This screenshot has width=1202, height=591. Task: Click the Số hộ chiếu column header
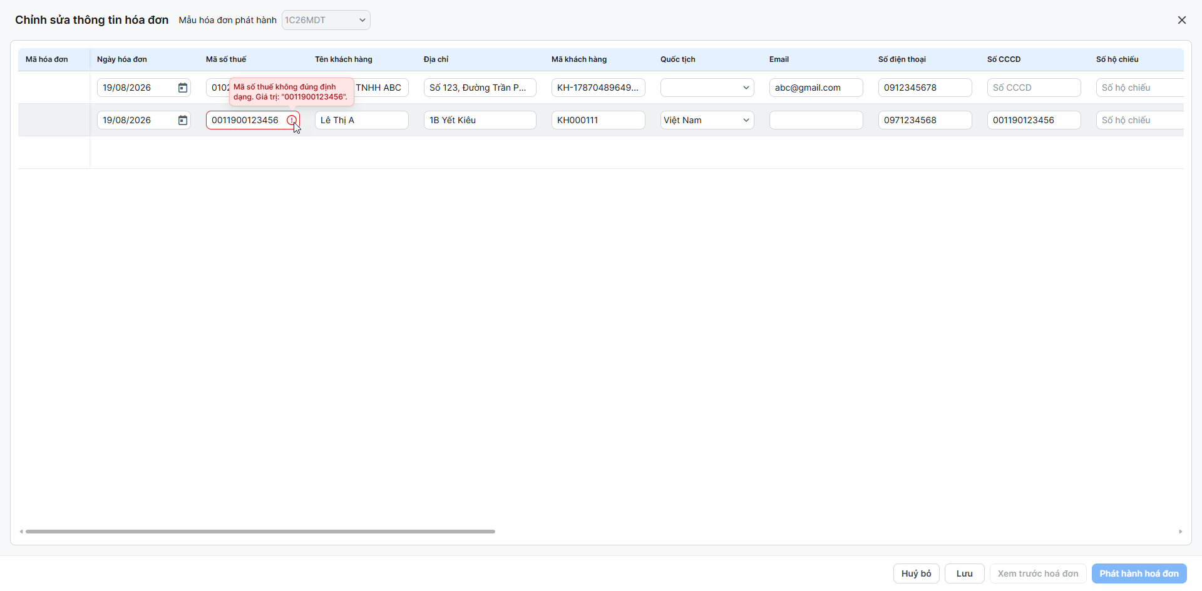coord(1117,59)
